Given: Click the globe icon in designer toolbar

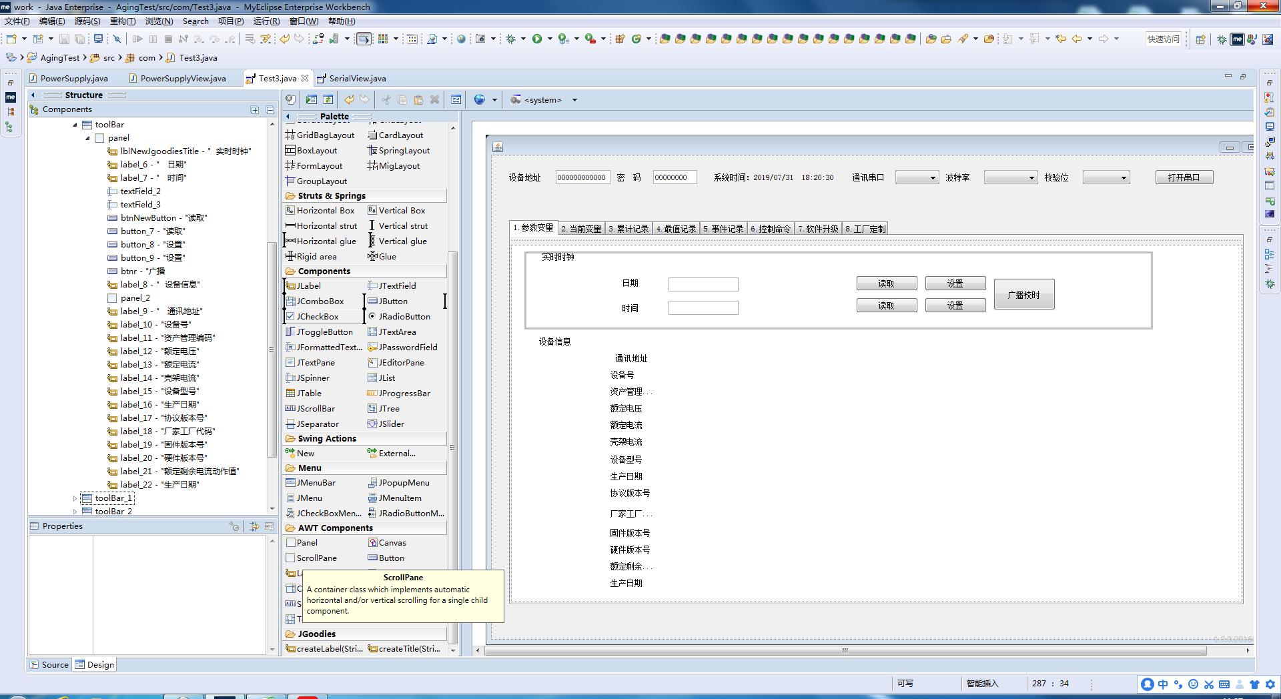Looking at the screenshot, I should (479, 99).
